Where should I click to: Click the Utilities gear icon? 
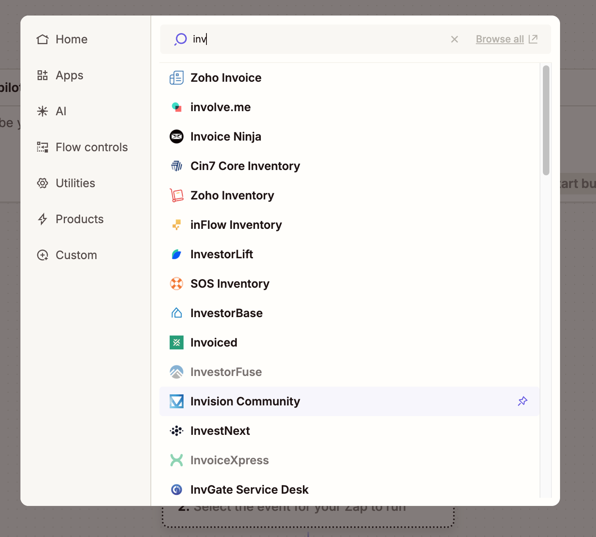(x=43, y=183)
